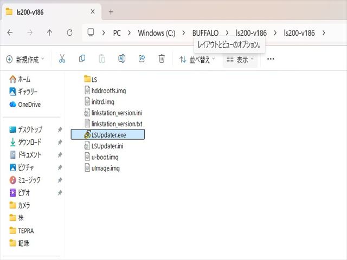
Task: Select OneDrive in the navigation pane
Action: [29, 105]
